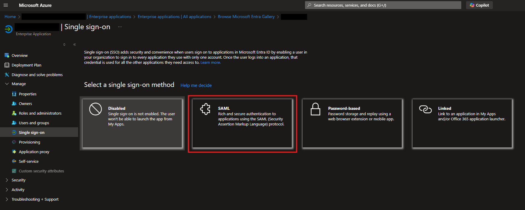Select Single sign-on menu item
The width and height of the screenshot is (525, 210).
pyautogui.click(x=39, y=132)
